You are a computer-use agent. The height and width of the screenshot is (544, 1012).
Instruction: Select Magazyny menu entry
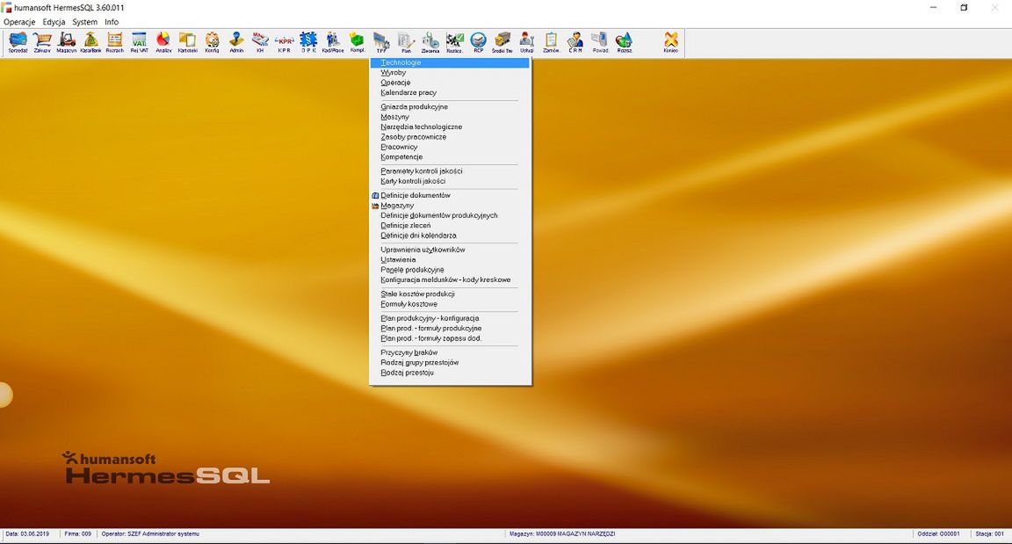pyautogui.click(x=450, y=206)
